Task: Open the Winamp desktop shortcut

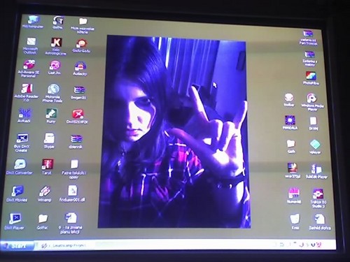Action: (45, 194)
